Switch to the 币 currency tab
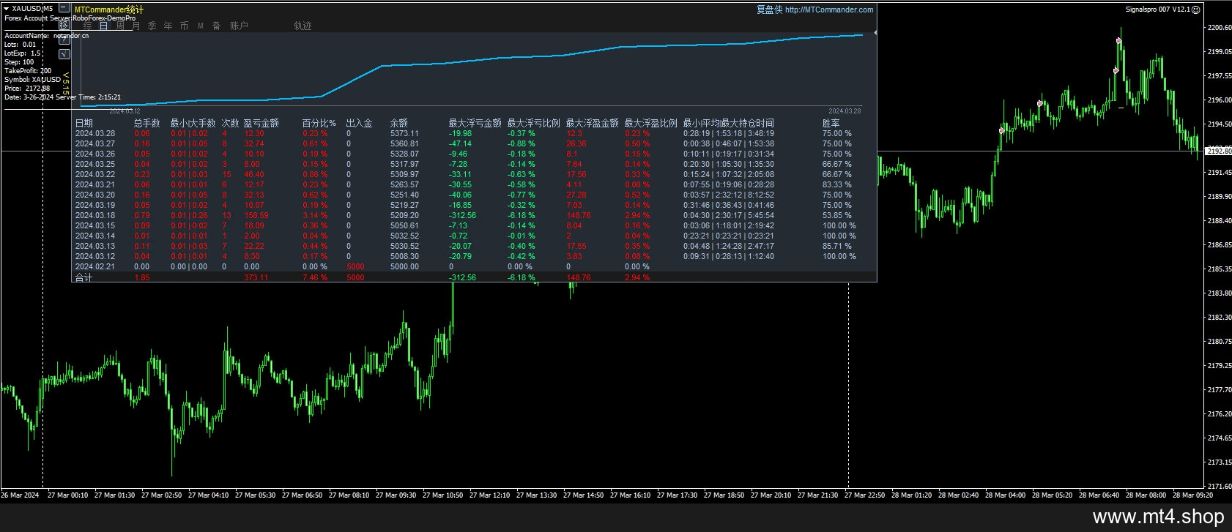 click(x=185, y=26)
